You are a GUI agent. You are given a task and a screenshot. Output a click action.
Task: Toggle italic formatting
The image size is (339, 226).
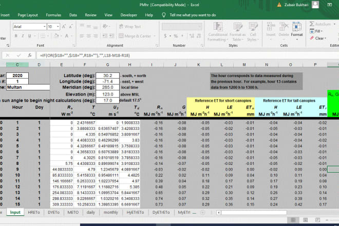click(23, 35)
